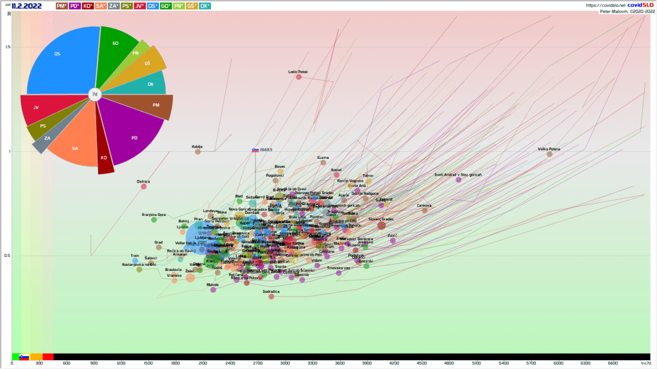Toggle the OS* region legend tag
Screen dimensions: 657x369
(153, 6)
